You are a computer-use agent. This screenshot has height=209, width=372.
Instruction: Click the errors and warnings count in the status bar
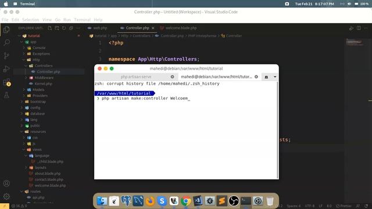click(19, 206)
